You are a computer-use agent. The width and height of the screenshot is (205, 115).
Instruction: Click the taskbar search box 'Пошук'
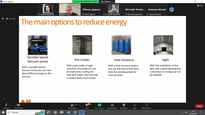click(x=26, y=112)
